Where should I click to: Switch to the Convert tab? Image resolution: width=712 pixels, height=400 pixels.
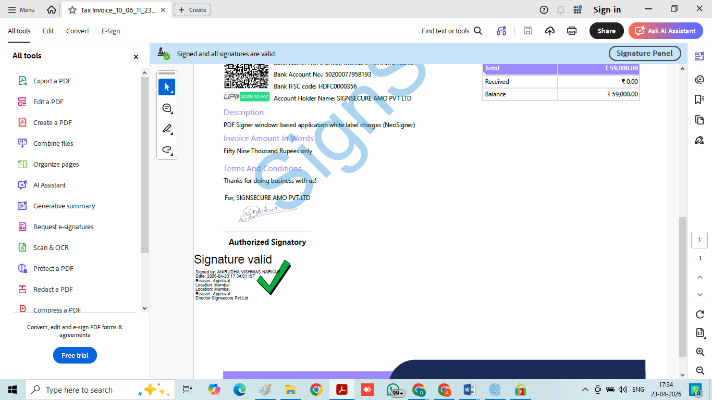78,31
